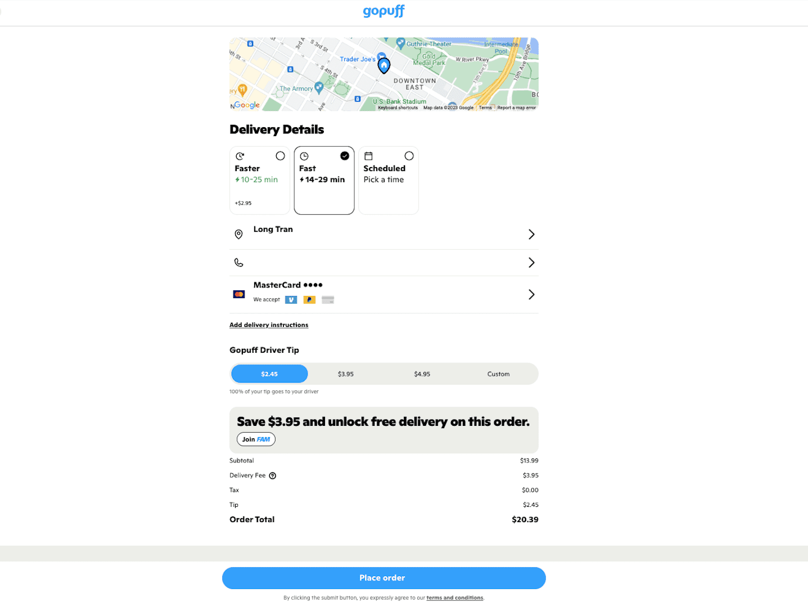Click the Delivery Details heading

[277, 129]
